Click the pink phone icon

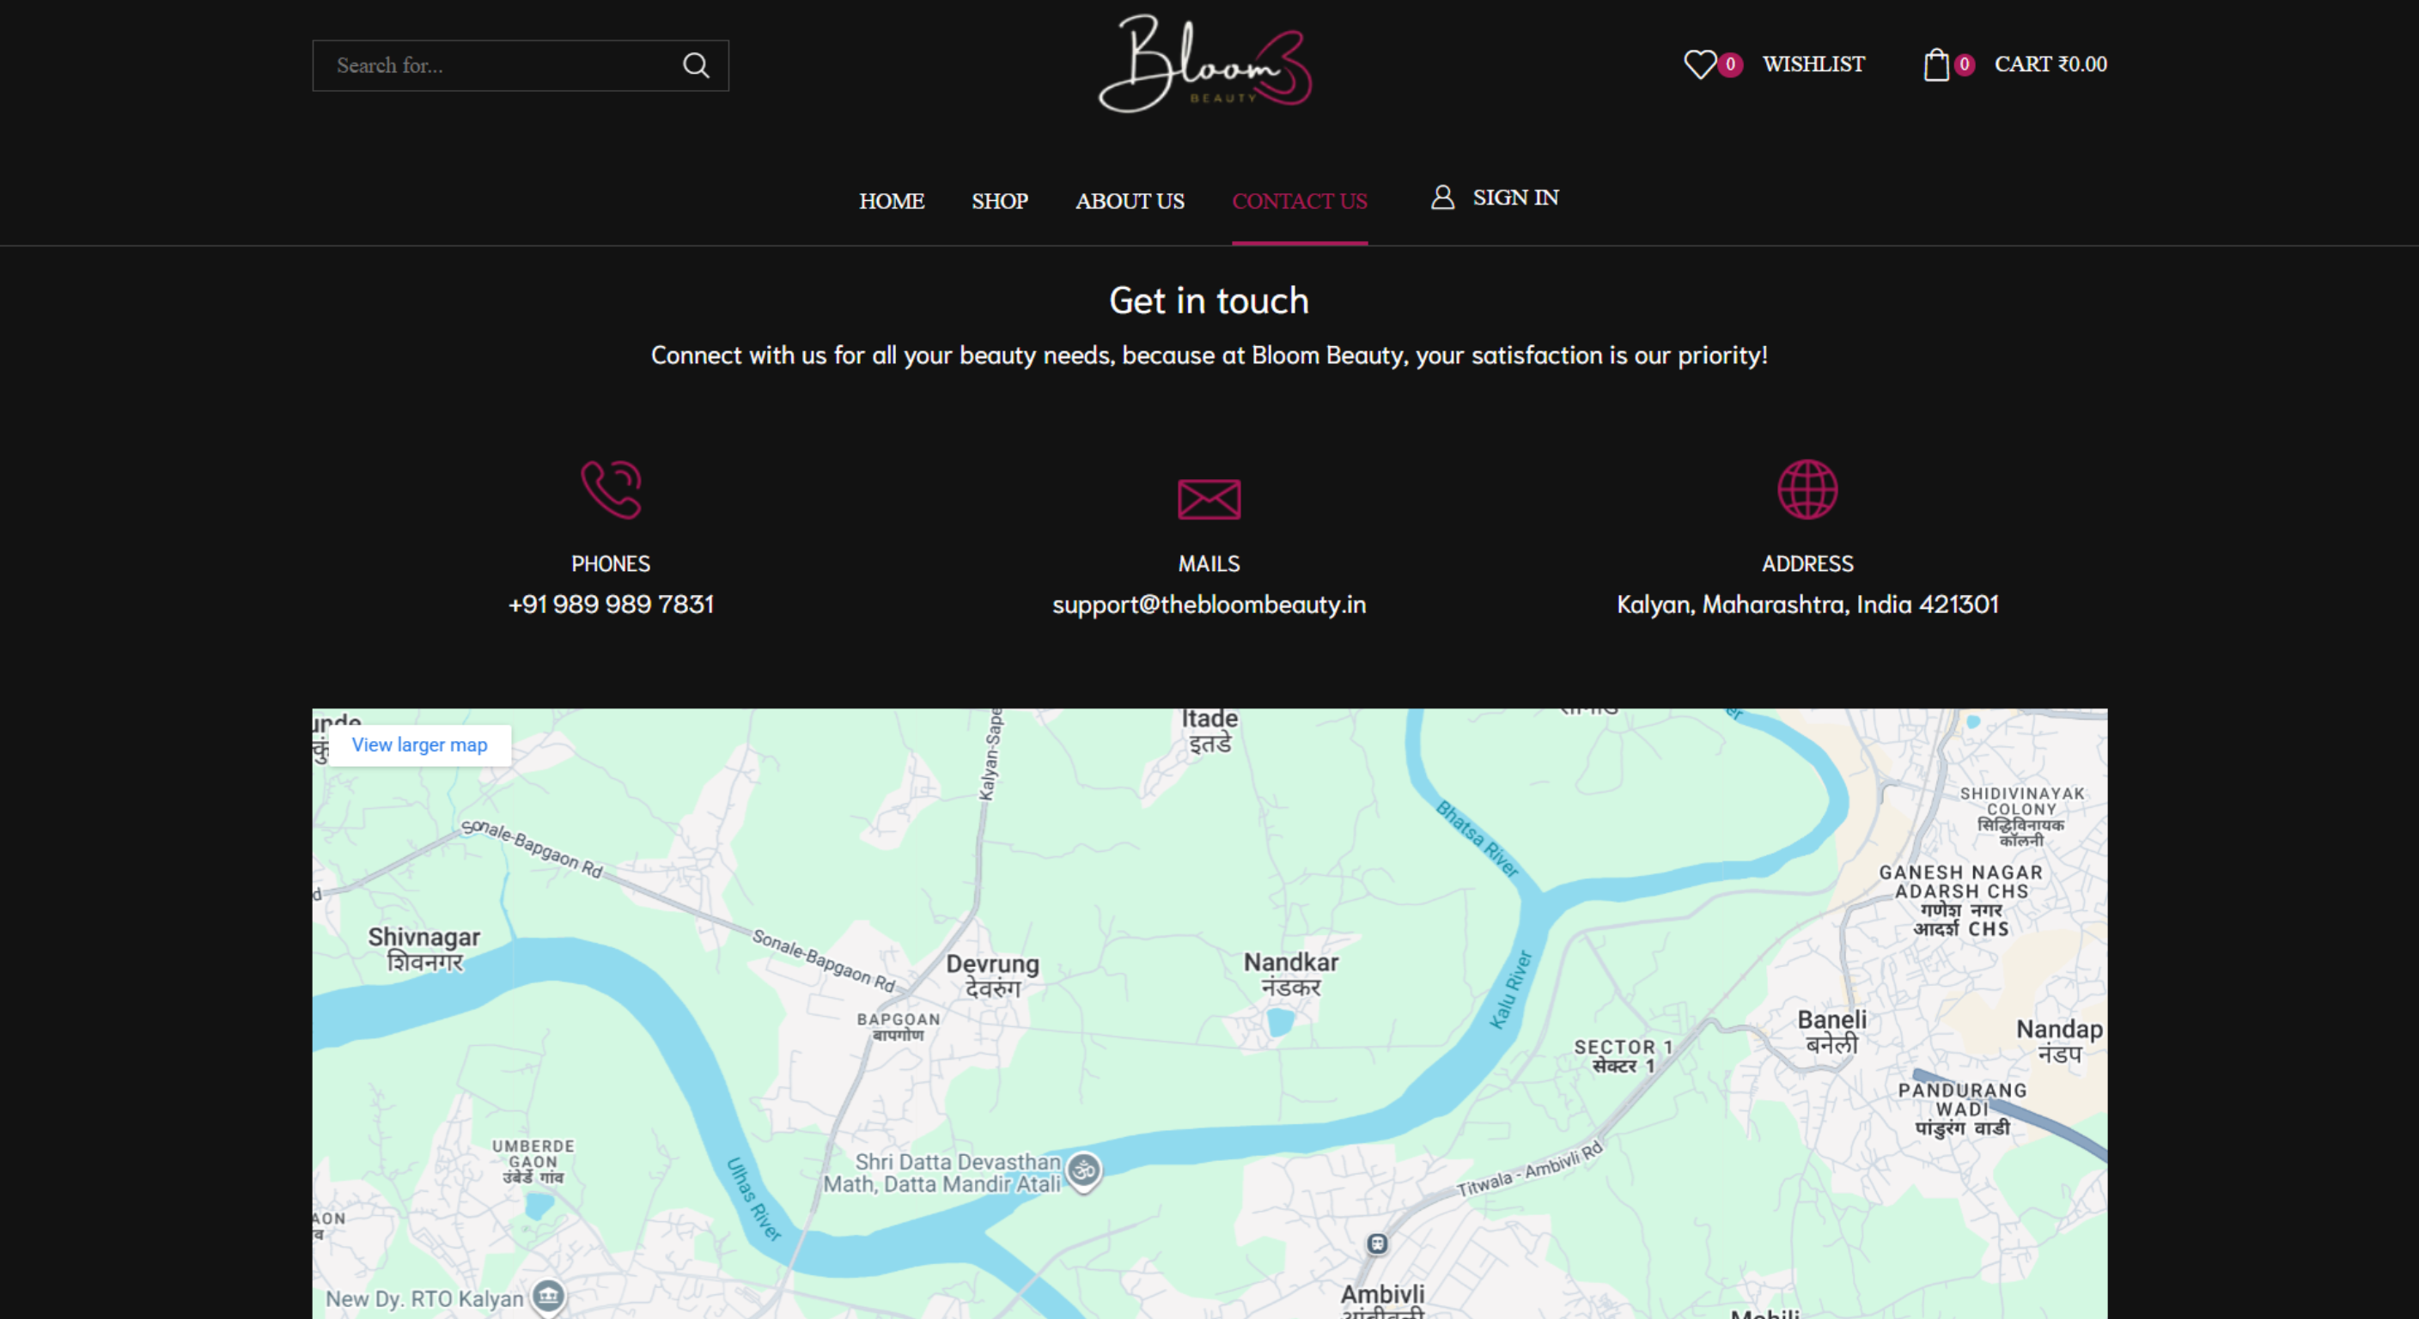pos(612,489)
